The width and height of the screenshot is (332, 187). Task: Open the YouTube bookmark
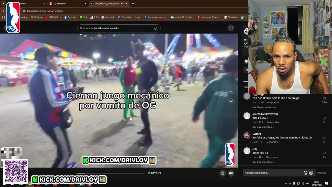click(x=53, y=17)
